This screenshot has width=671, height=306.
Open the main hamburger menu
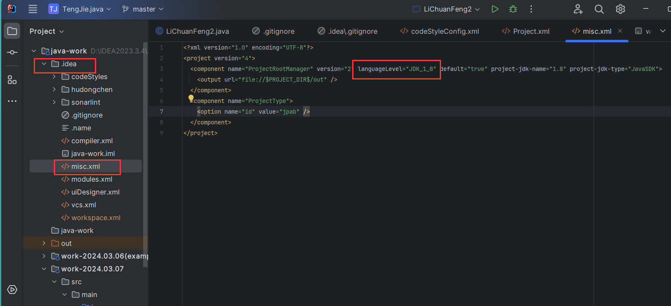pyautogui.click(x=32, y=9)
